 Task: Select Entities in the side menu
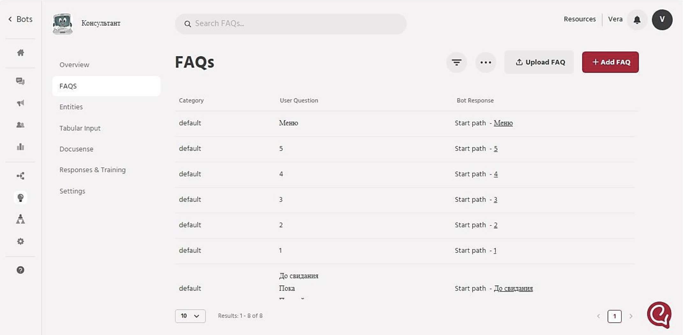[71, 107]
